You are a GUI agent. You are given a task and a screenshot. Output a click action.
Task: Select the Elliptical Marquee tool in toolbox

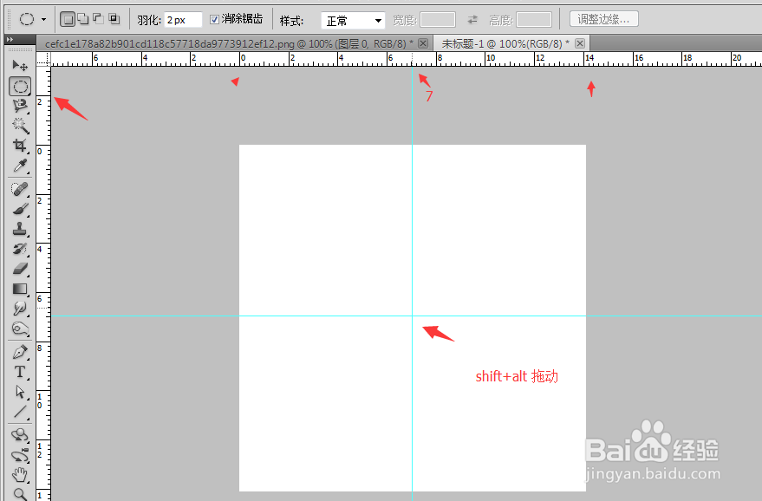[20, 87]
